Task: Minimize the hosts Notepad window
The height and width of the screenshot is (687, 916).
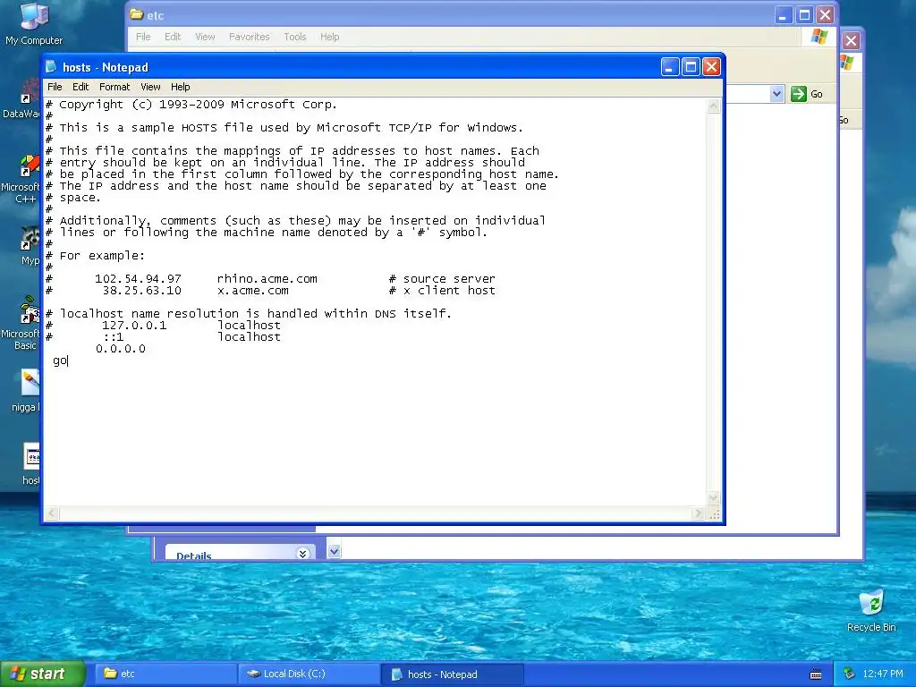Action: (x=669, y=67)
